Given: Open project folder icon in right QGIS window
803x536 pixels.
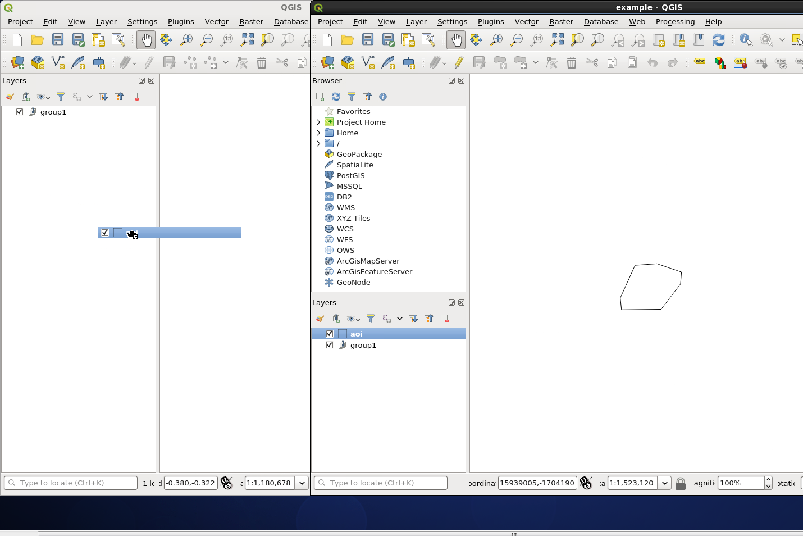Looking at the screenshot, I should [348, 40].
